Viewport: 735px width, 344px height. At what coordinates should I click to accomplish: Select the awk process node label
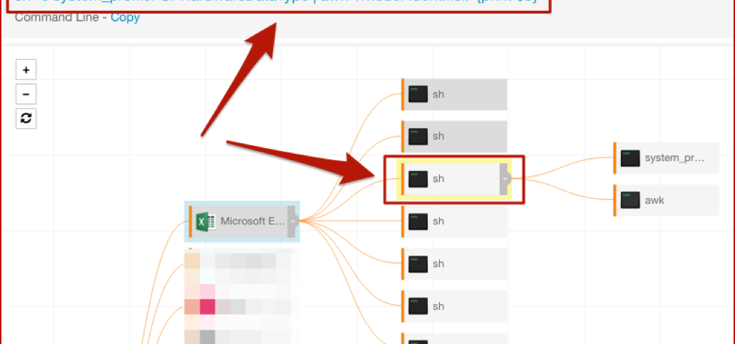[x=654, y=201]
